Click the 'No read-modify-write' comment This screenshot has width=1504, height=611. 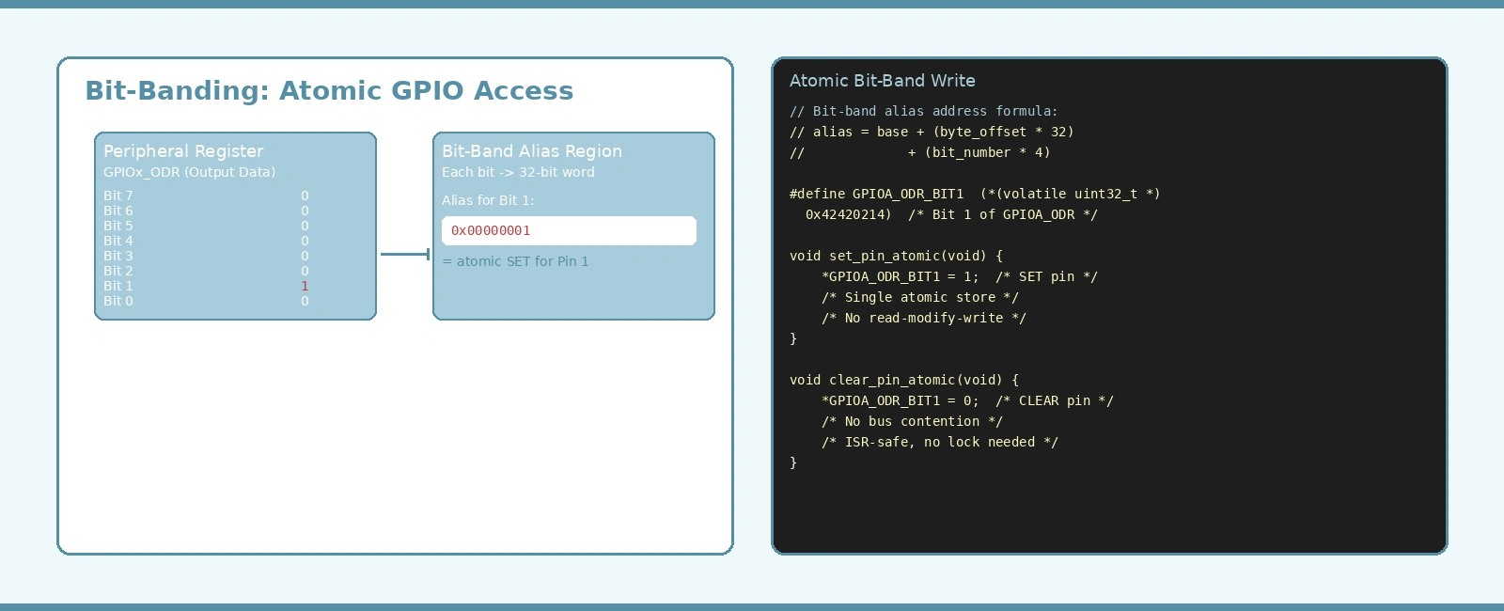tap(924, 318)
